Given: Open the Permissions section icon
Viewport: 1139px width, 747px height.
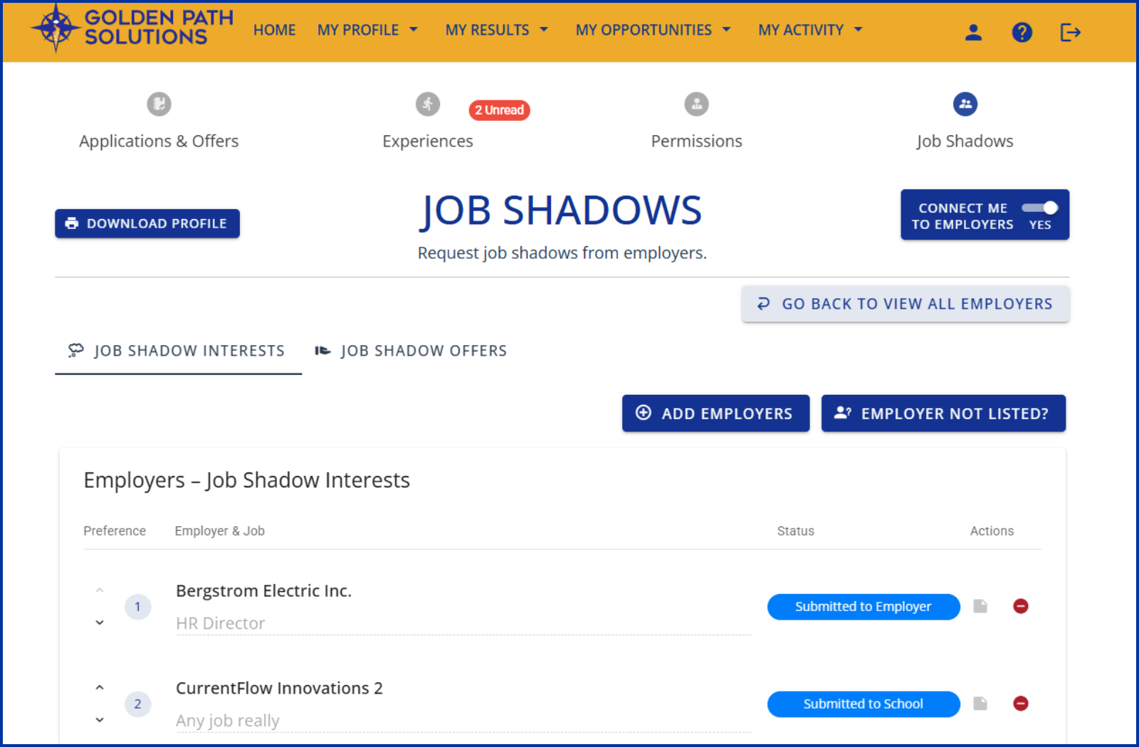Looking at the screenshot, I should pyautogui.click(x=696, y=104).
